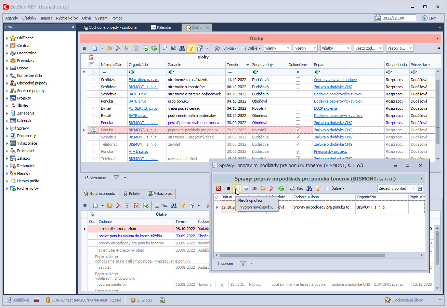Toggle the Dokončené filter row checkbox
447x308 pixels.
[x=298, y=72]
